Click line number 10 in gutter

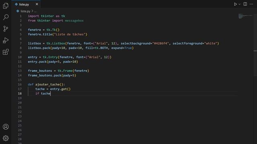point(20,57)
